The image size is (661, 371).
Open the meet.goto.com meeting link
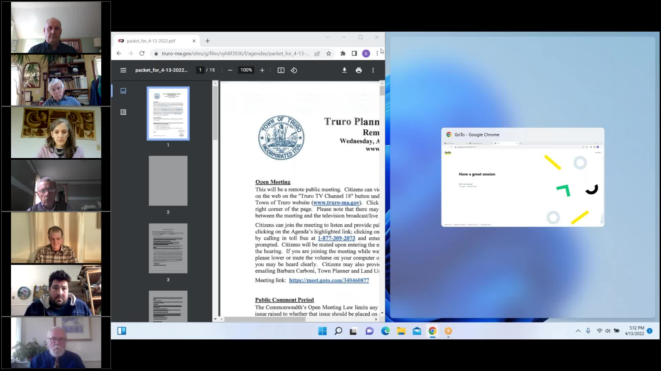click(x=329, y=280)
